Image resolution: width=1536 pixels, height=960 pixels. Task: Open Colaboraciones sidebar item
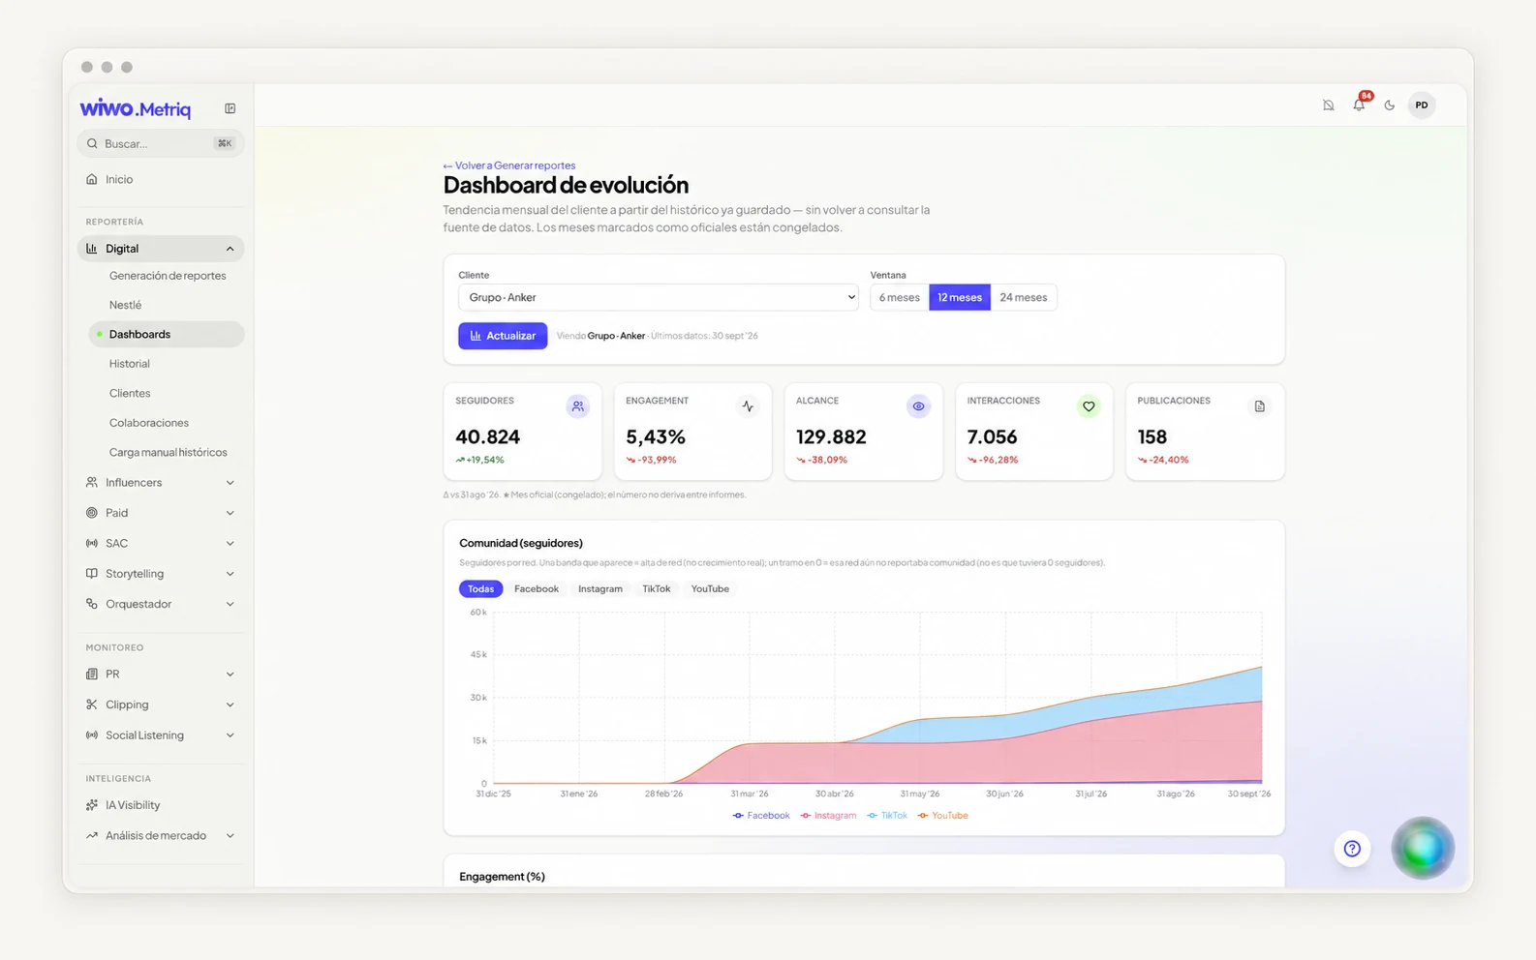pyautogui.click(x=167, y=423)
